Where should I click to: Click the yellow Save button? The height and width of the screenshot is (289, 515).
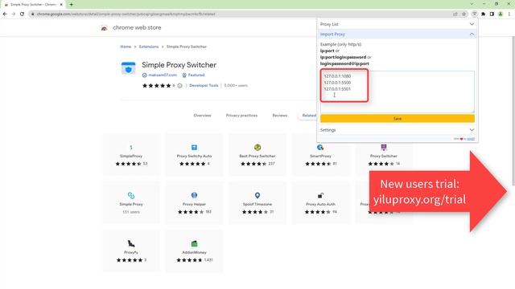[398, 119]
